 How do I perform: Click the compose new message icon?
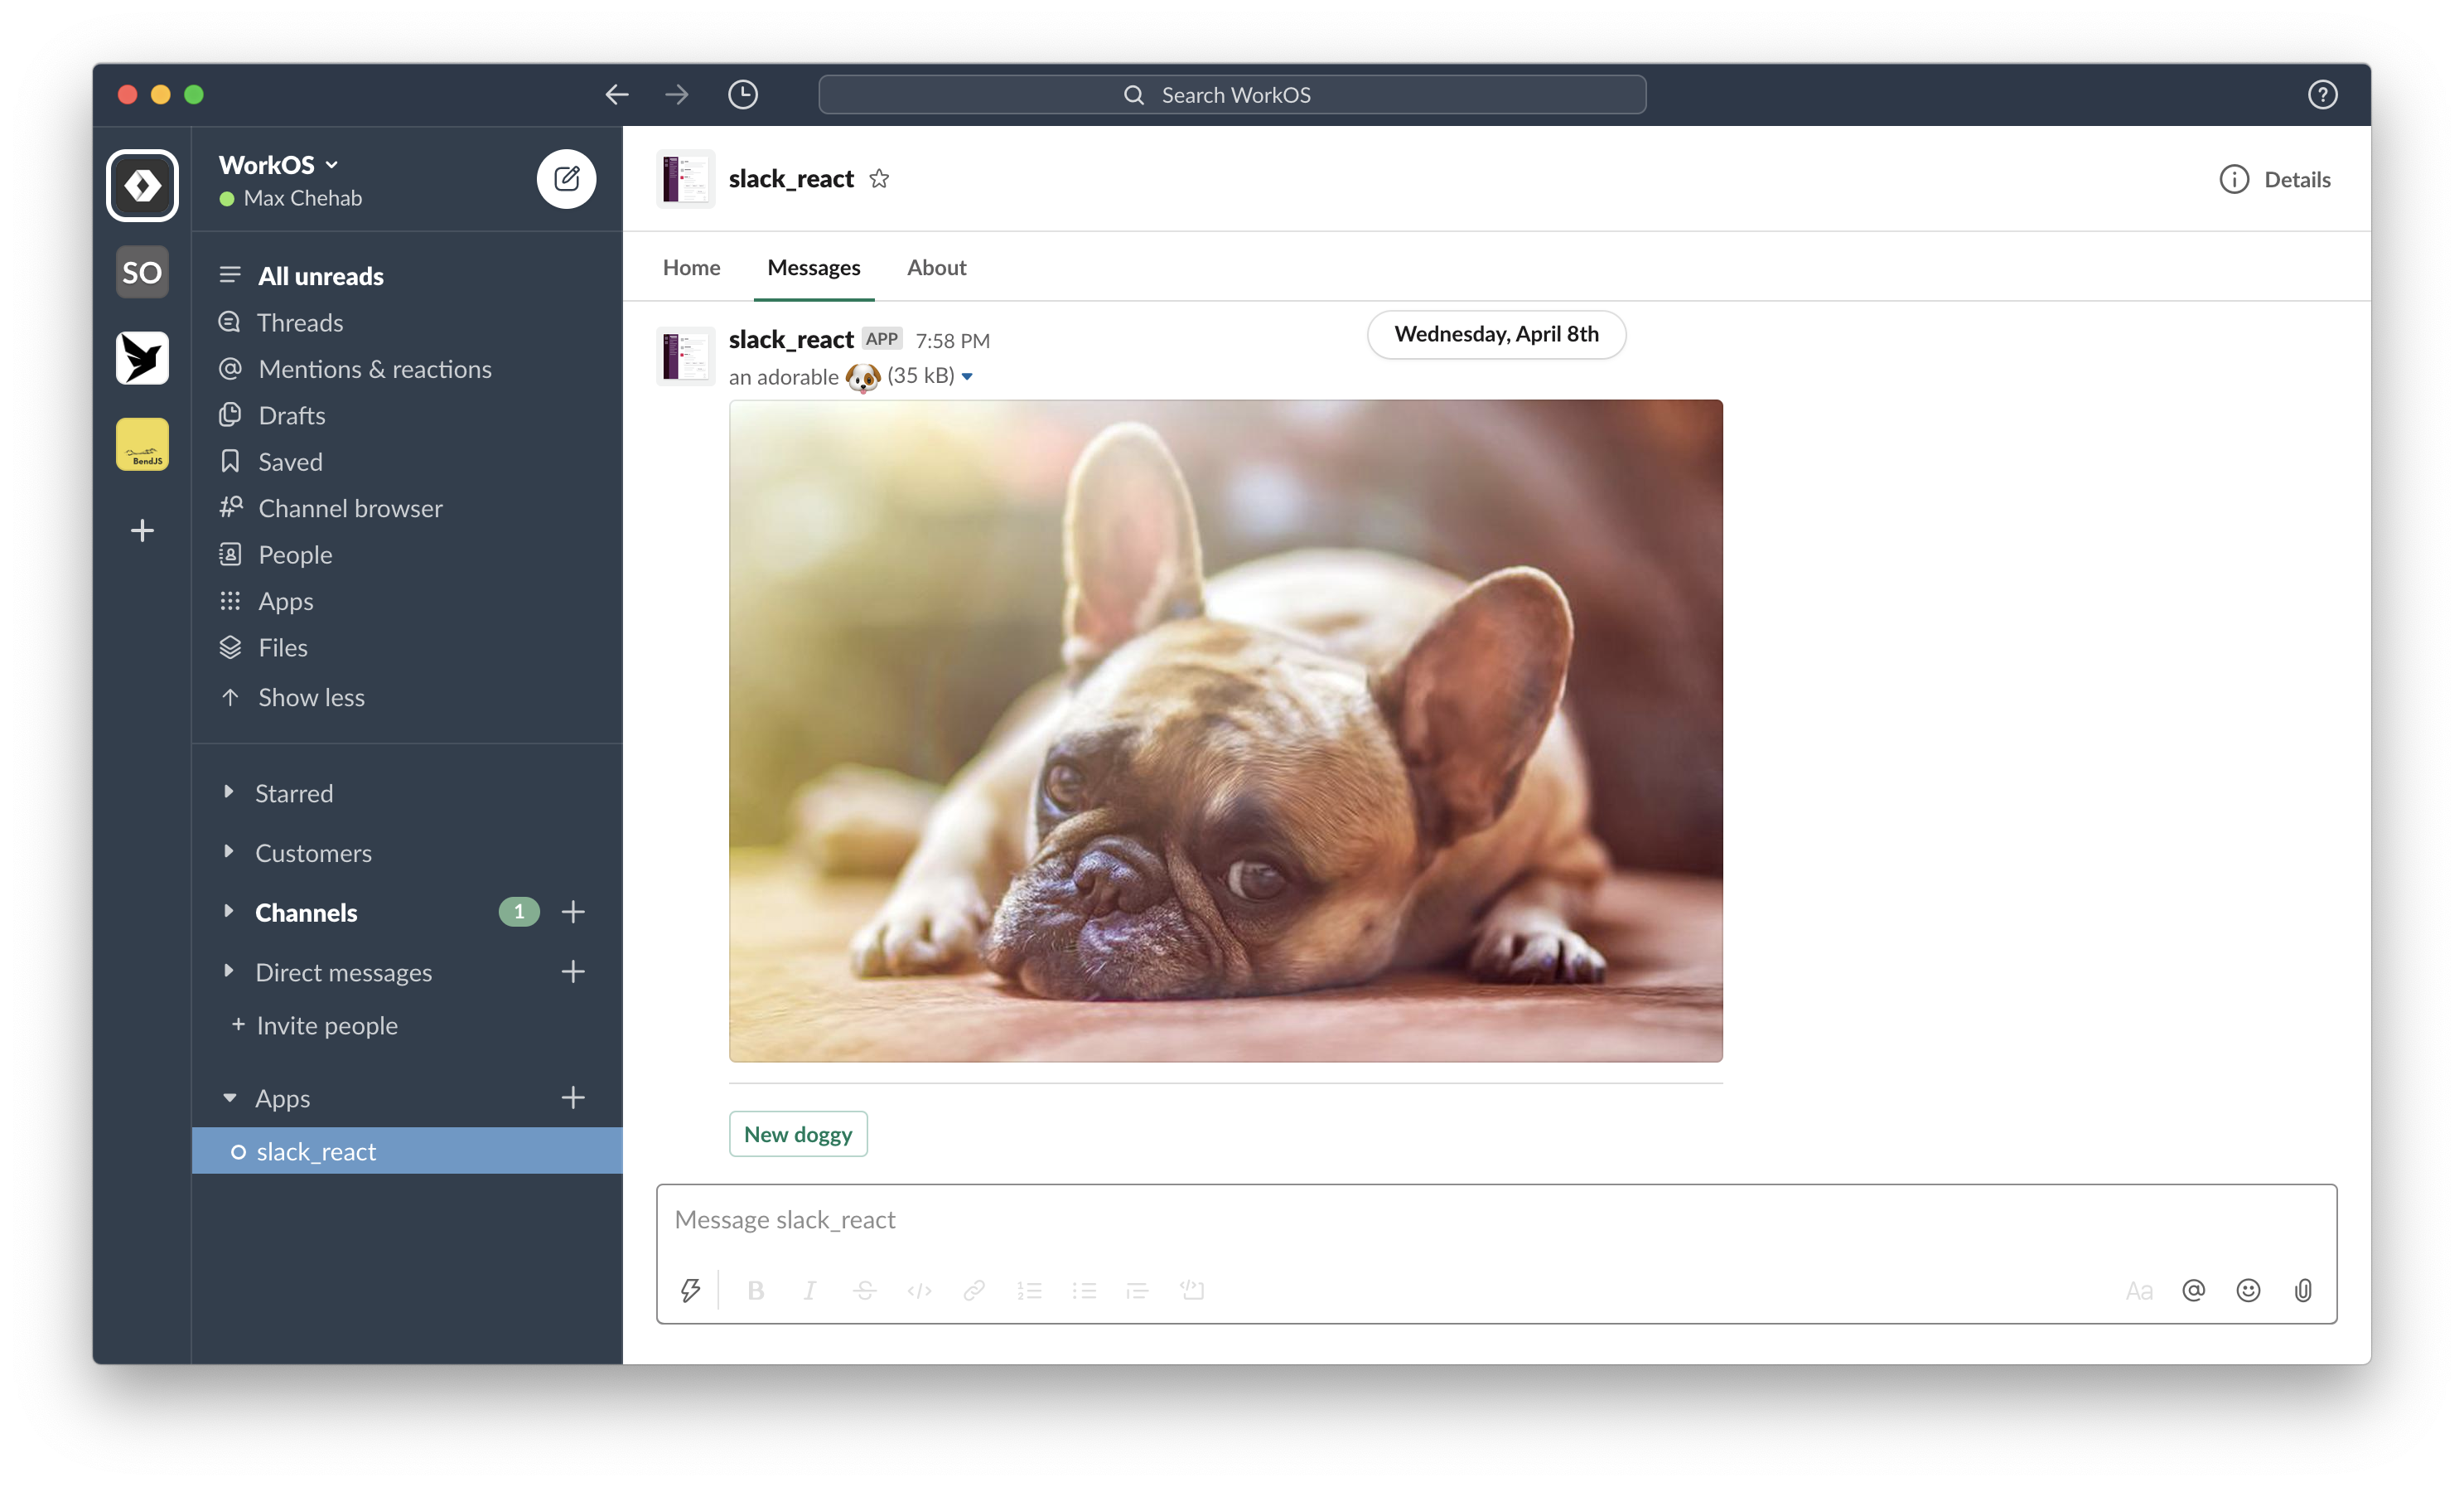566,179
